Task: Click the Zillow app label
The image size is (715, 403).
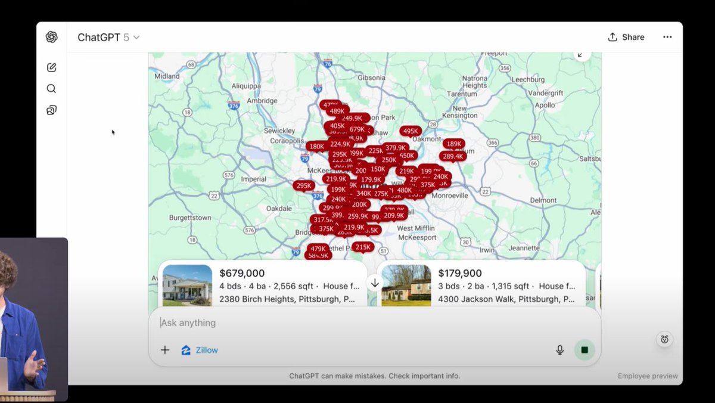Action: click(x=200, y=350)
